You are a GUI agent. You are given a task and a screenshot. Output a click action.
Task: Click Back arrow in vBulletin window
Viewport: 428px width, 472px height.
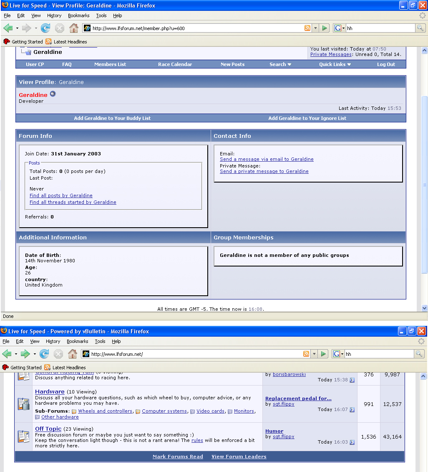point(7,354)
